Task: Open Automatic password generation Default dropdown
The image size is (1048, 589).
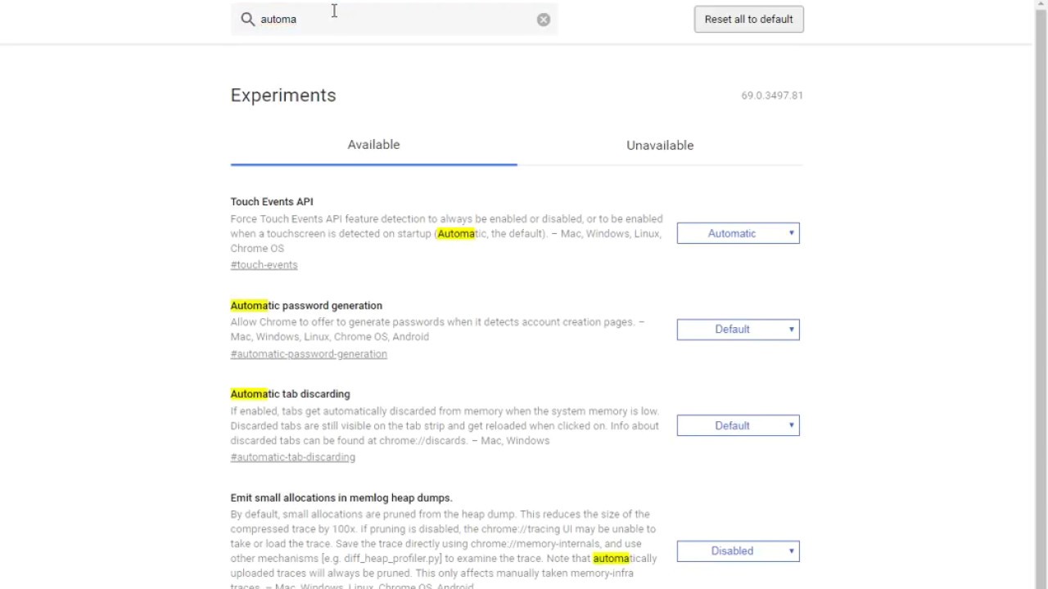Action: [x=738, y=329]
